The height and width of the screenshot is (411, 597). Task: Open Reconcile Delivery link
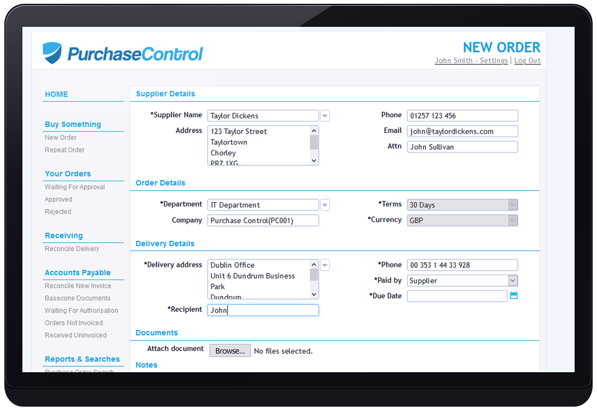[72, 249]
